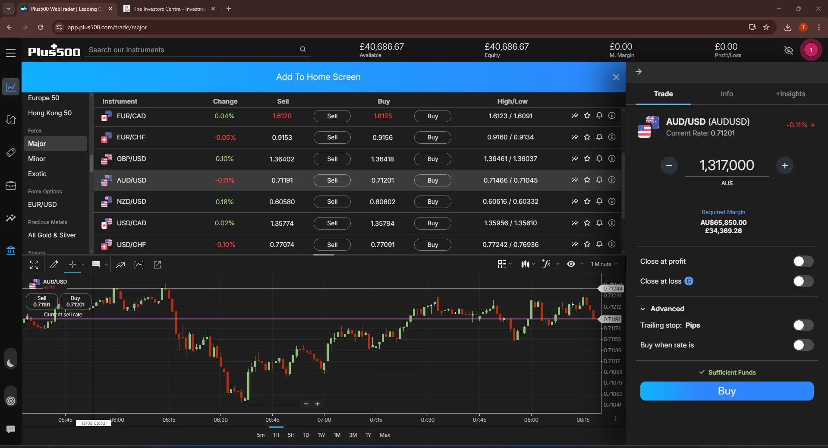Select the Max chart range
This screenshot has height=448, width=828.
[385, 435]
